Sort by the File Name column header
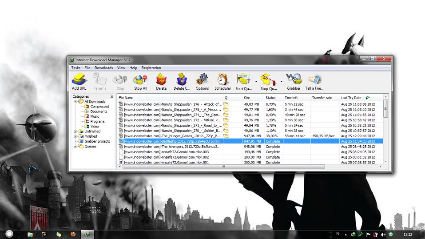 tap(170, 98)
